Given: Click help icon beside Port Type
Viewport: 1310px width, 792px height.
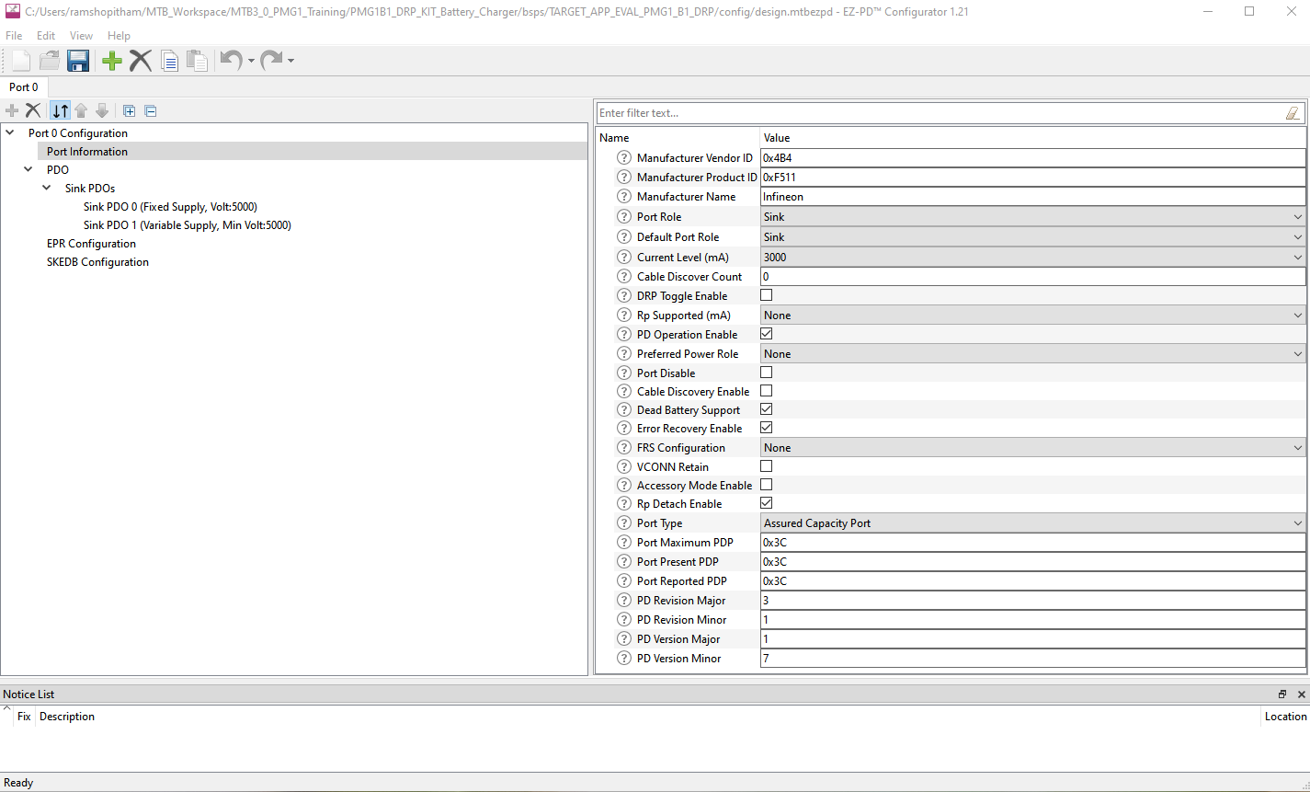Looking at the screenshot, I should pos(624,523).
